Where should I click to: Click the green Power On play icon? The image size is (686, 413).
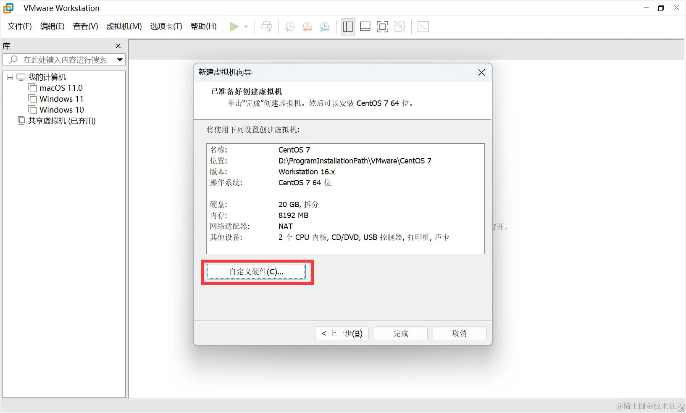pyautogui.click(x=234, y=27)
